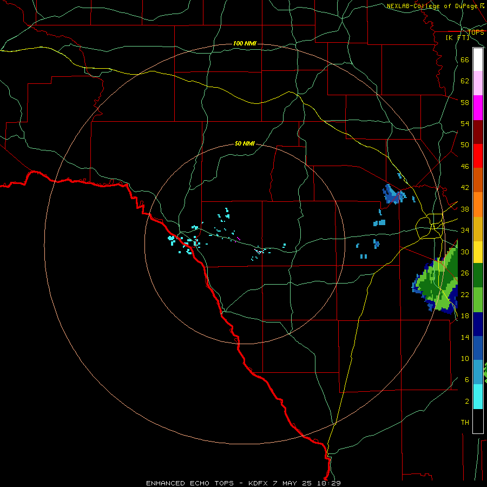Click the blue echo cluster north of the interchange

[x=394, y=194]
